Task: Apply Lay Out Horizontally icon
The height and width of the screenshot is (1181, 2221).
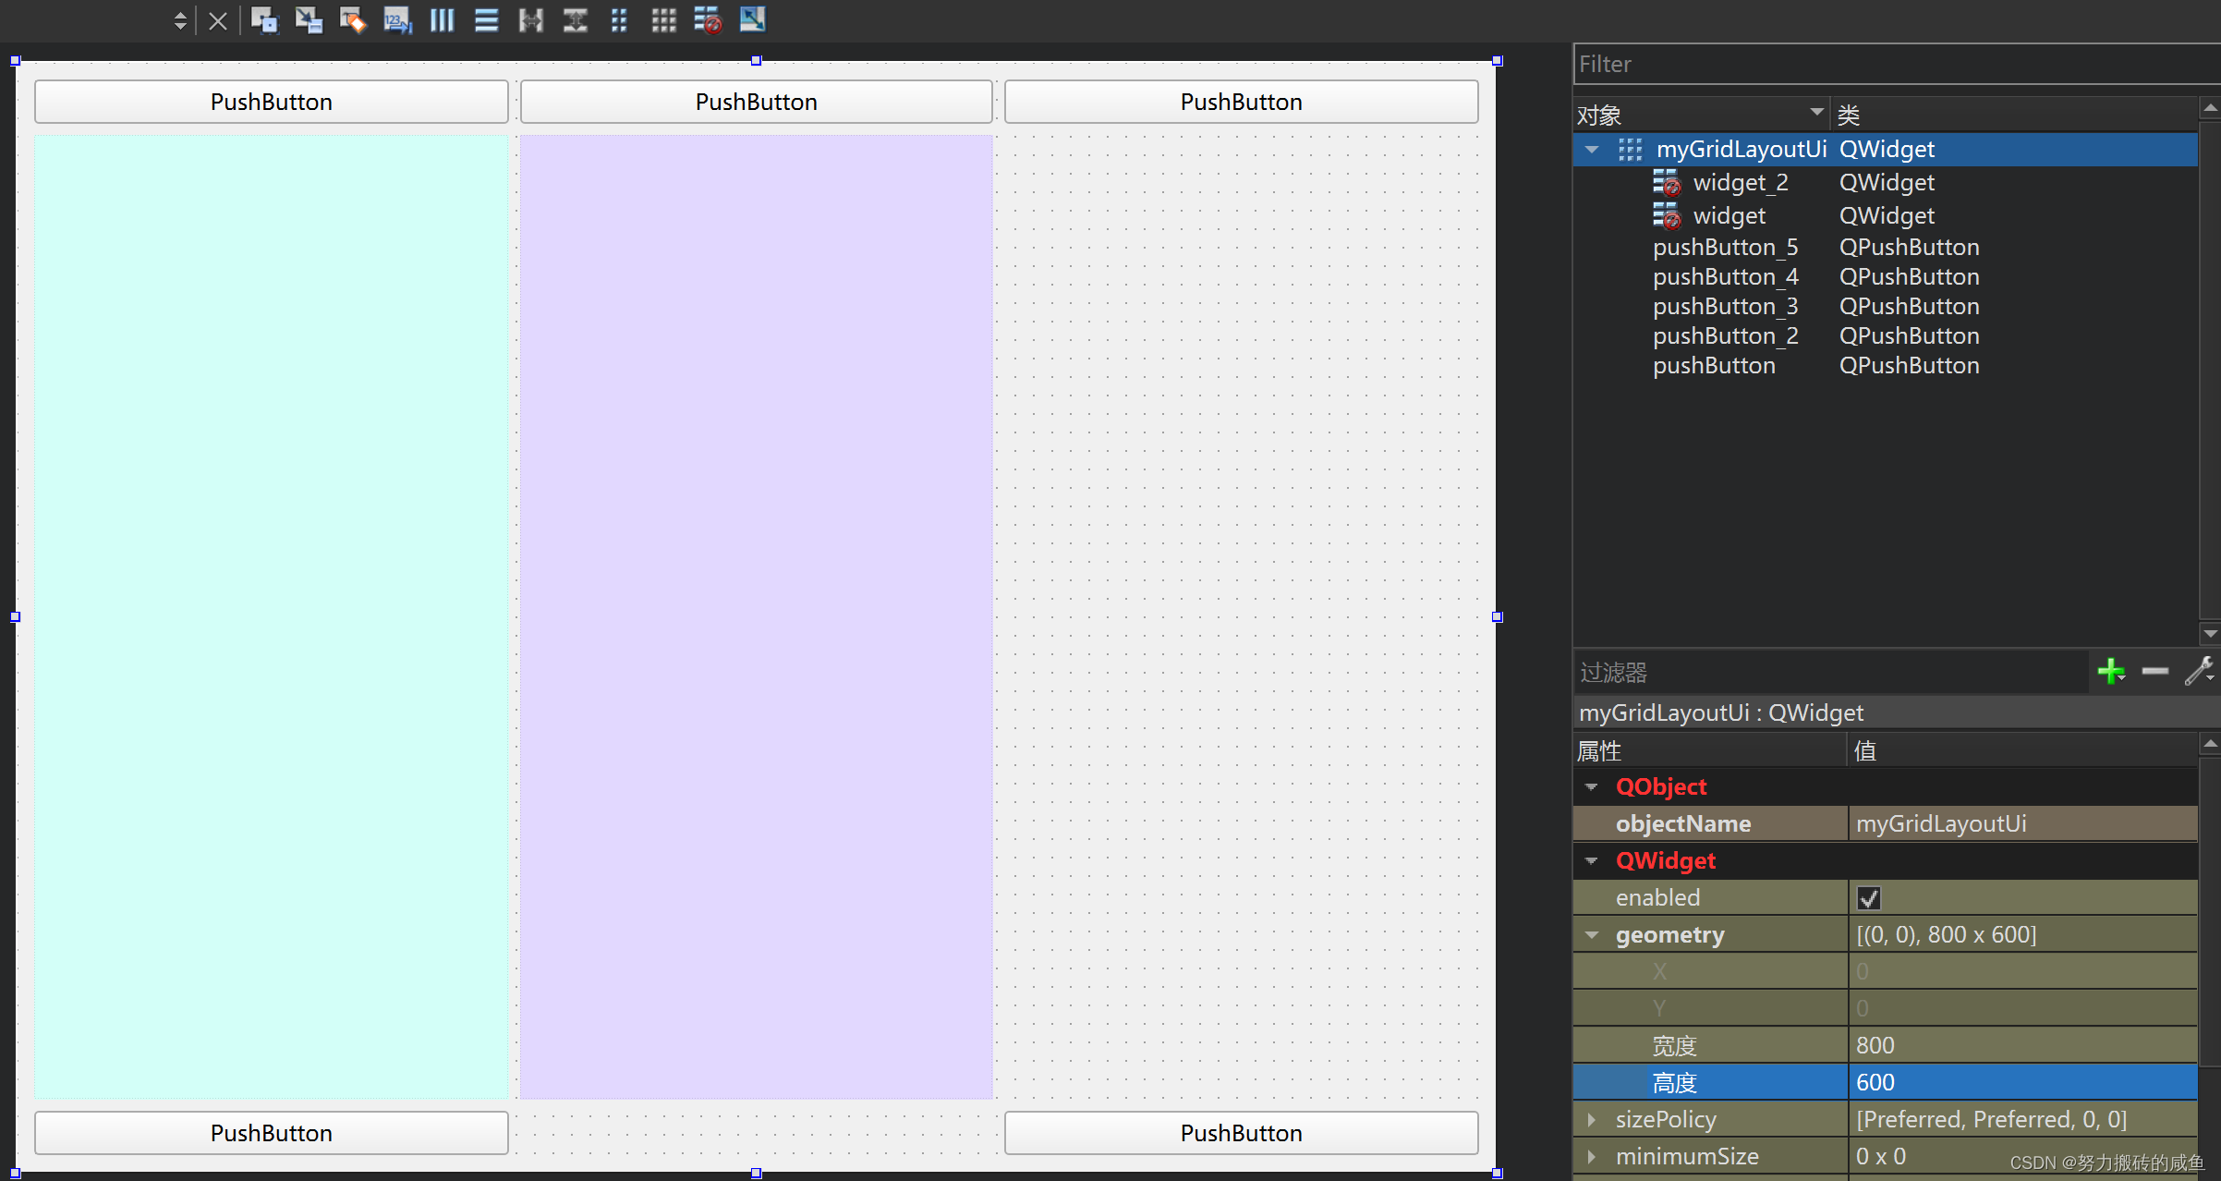Action: coord(442,20)
